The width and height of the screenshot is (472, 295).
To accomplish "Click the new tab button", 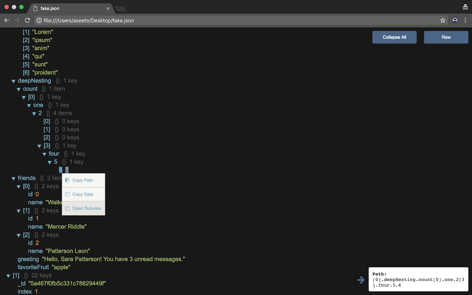I will (121, 8).
